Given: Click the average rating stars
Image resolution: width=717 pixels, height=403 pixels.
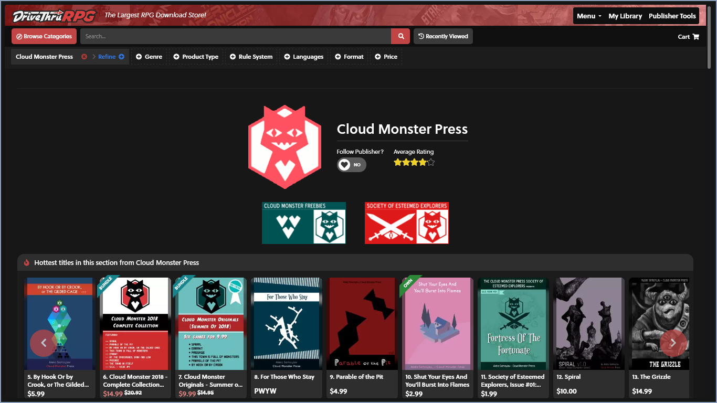Looking at the screenshot, I should point(414,163).
